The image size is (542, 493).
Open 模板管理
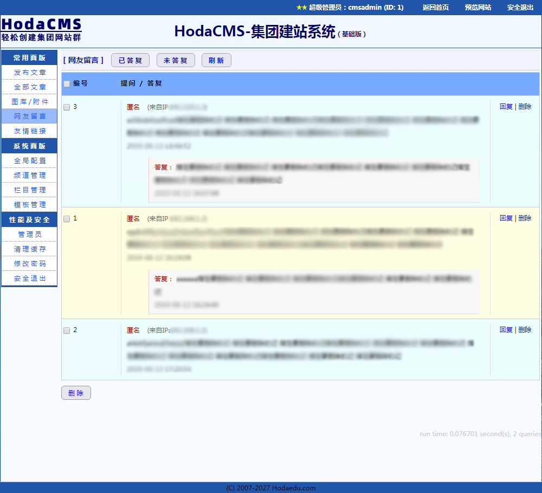click(x=29, y=205)
